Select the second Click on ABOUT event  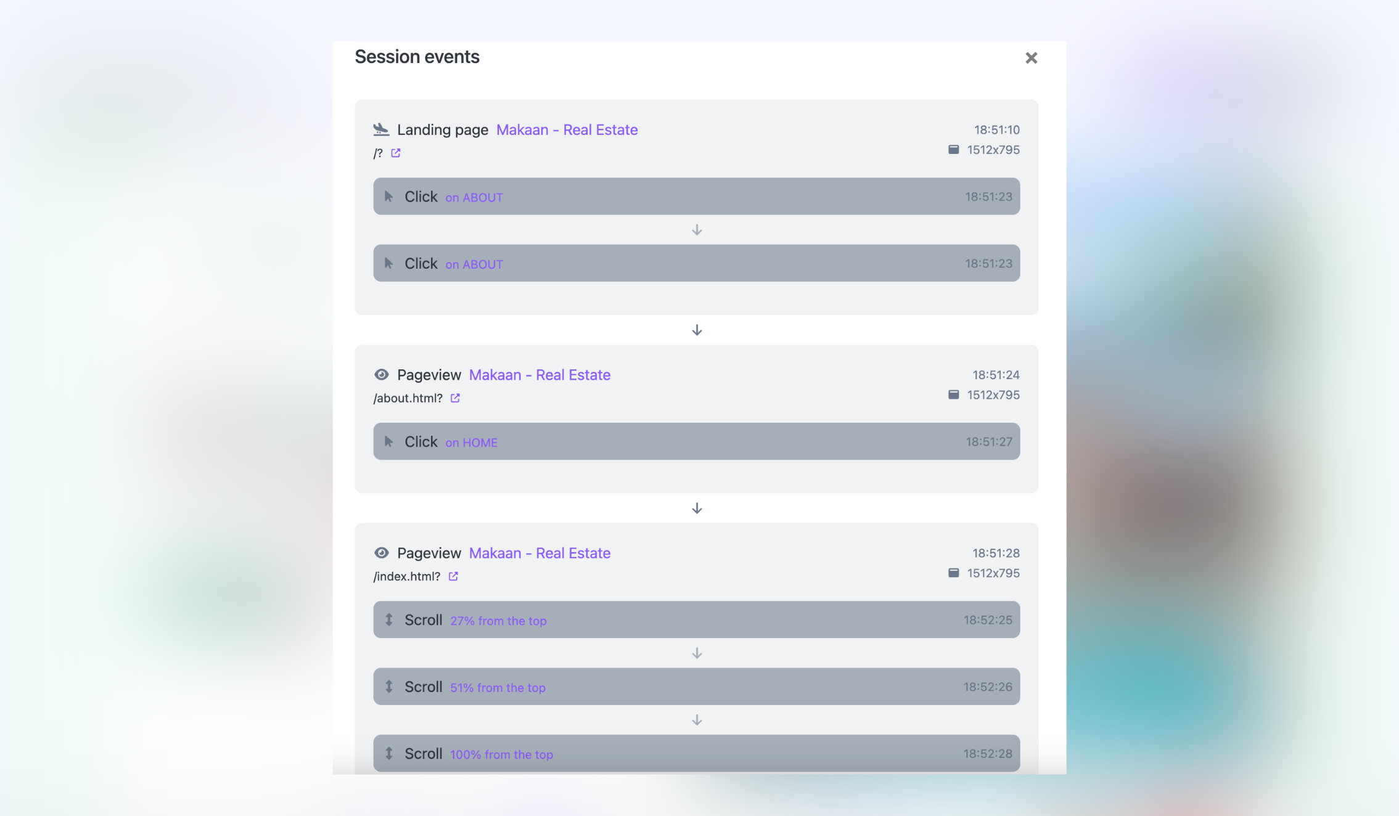tap(696, 263)
